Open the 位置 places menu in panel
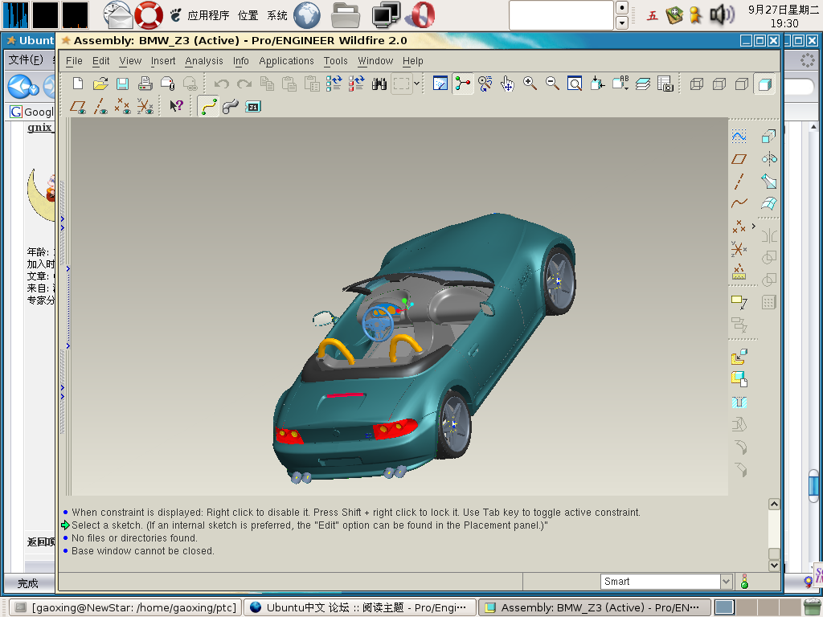 pos(248,14)
